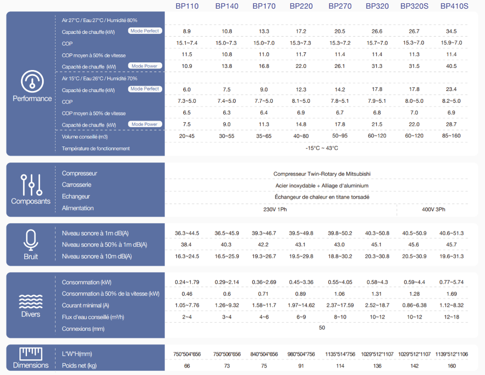Click the BP320S column header
The width and height of the screenshot is (485, 375).
click(x=414, y=6)
